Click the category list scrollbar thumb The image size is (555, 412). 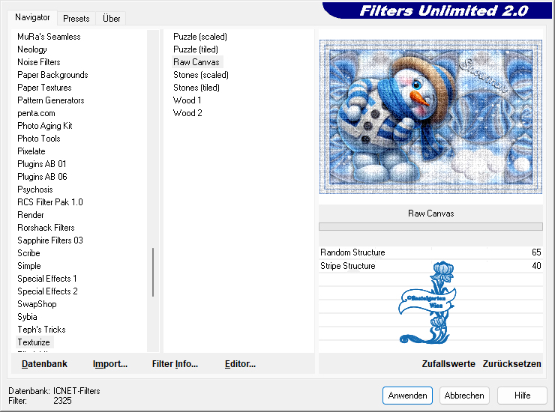(153, 272)
